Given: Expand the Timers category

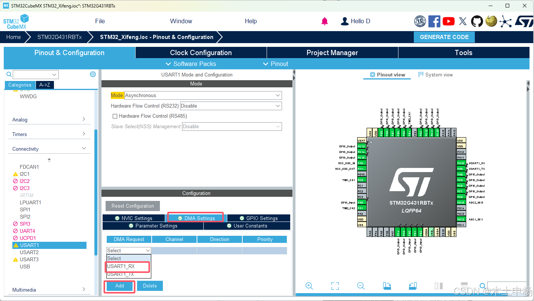Looking at the screenshot, I should [x=49, y=134].
